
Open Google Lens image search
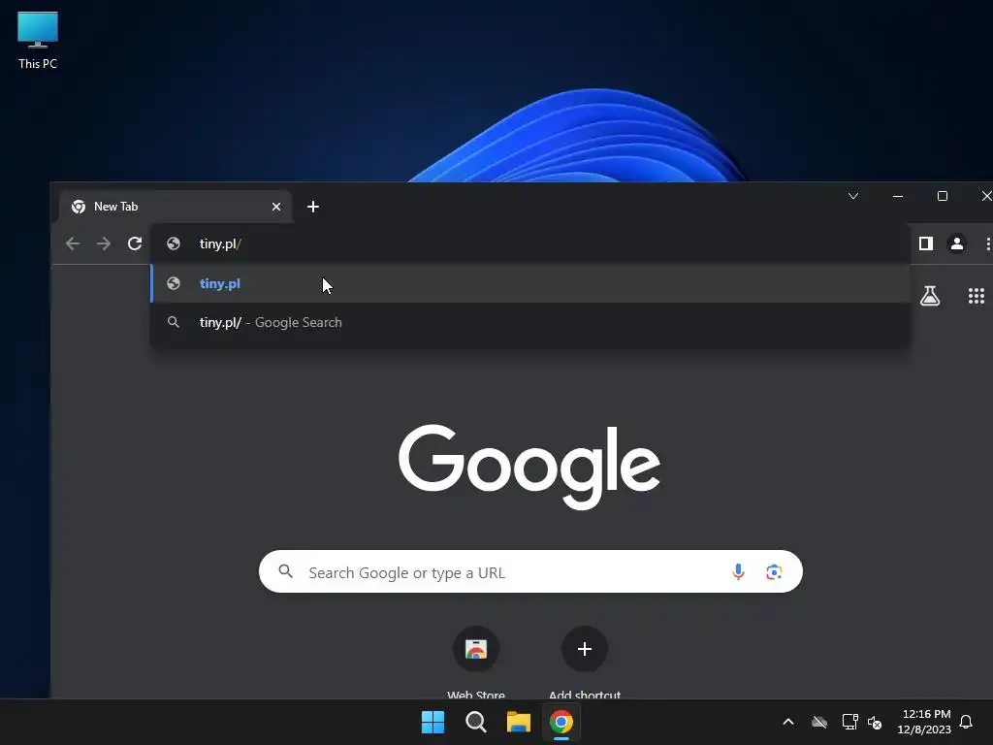click(x=773, y=572)
